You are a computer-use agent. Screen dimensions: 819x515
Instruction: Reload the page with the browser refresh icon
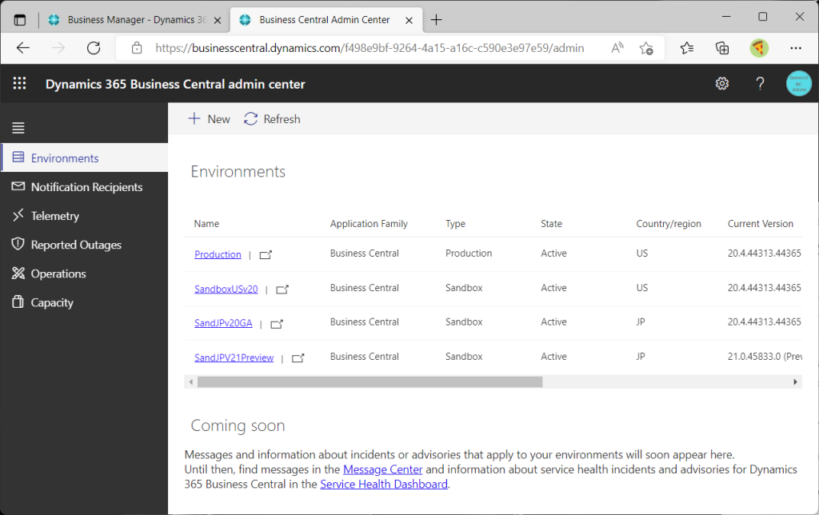[x=94, y=48]
